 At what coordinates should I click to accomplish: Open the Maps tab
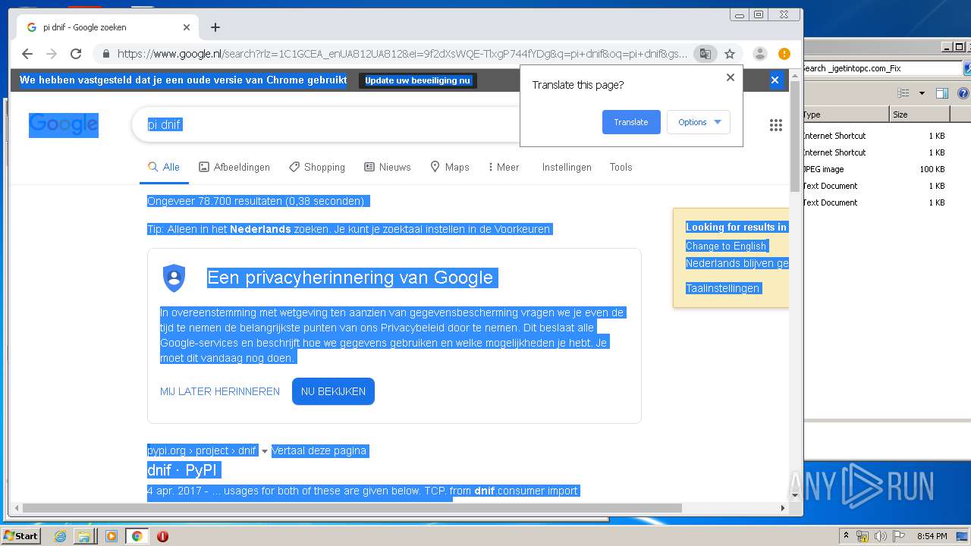click(450, 167)
